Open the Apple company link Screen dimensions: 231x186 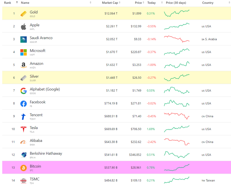[x=35, y=25]
